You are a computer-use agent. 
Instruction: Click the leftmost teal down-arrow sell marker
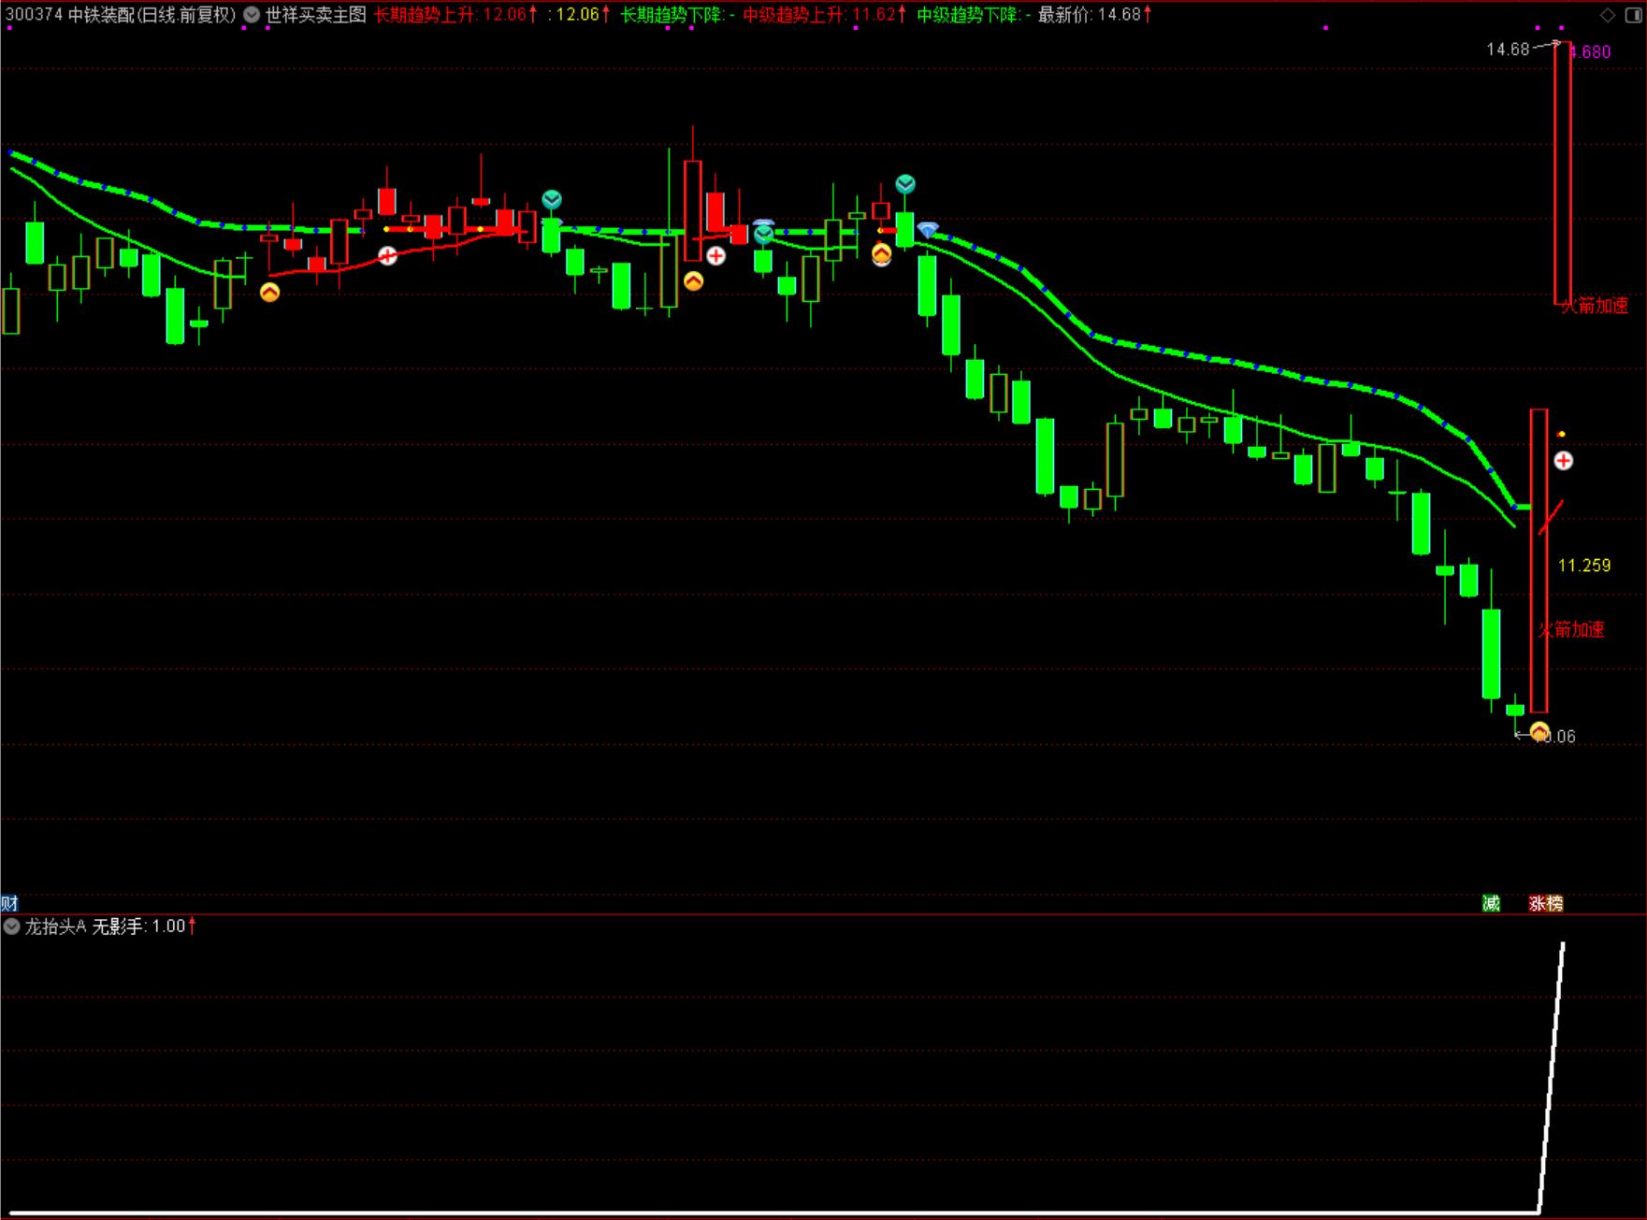[x=552, y=199]
